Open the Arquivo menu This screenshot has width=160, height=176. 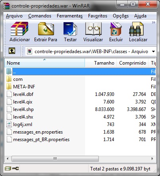click(x=14, y=16)
